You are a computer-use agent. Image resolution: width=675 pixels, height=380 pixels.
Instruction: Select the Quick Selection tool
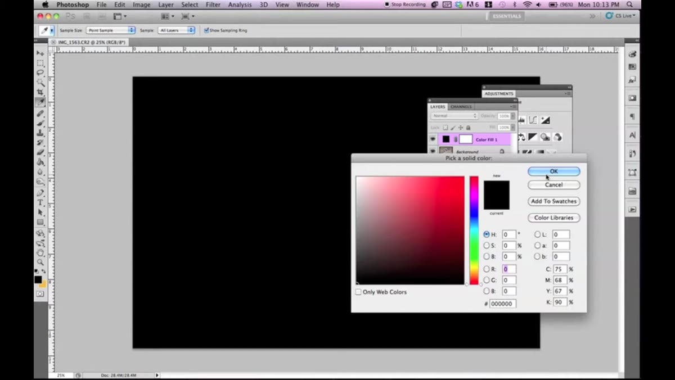[x=40, y=83]
